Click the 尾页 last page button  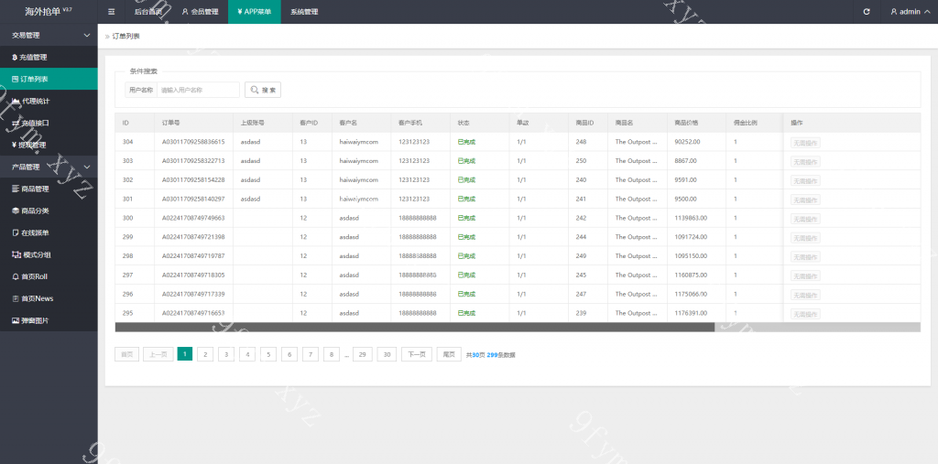tap(449, 354)
